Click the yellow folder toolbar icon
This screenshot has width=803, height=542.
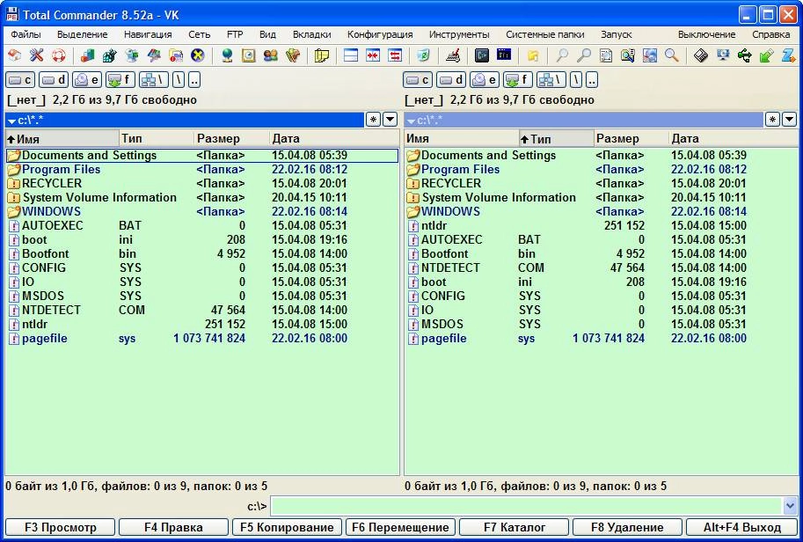pyautogui.click(x=533, y=55)
